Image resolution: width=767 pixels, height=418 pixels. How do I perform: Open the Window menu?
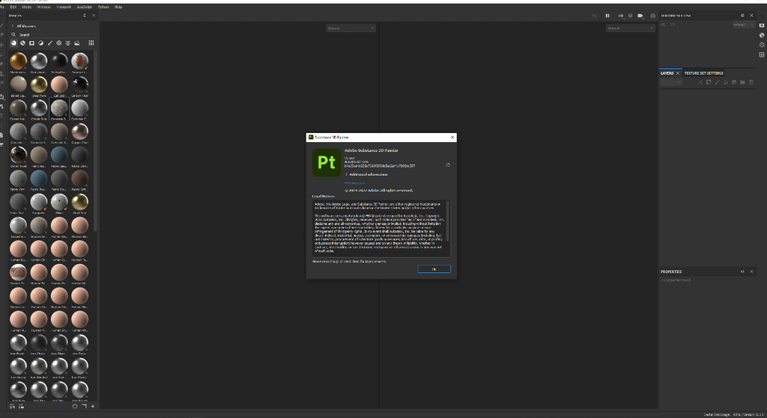pos(44,7)
